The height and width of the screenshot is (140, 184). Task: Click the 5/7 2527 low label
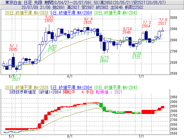(17, 77)
